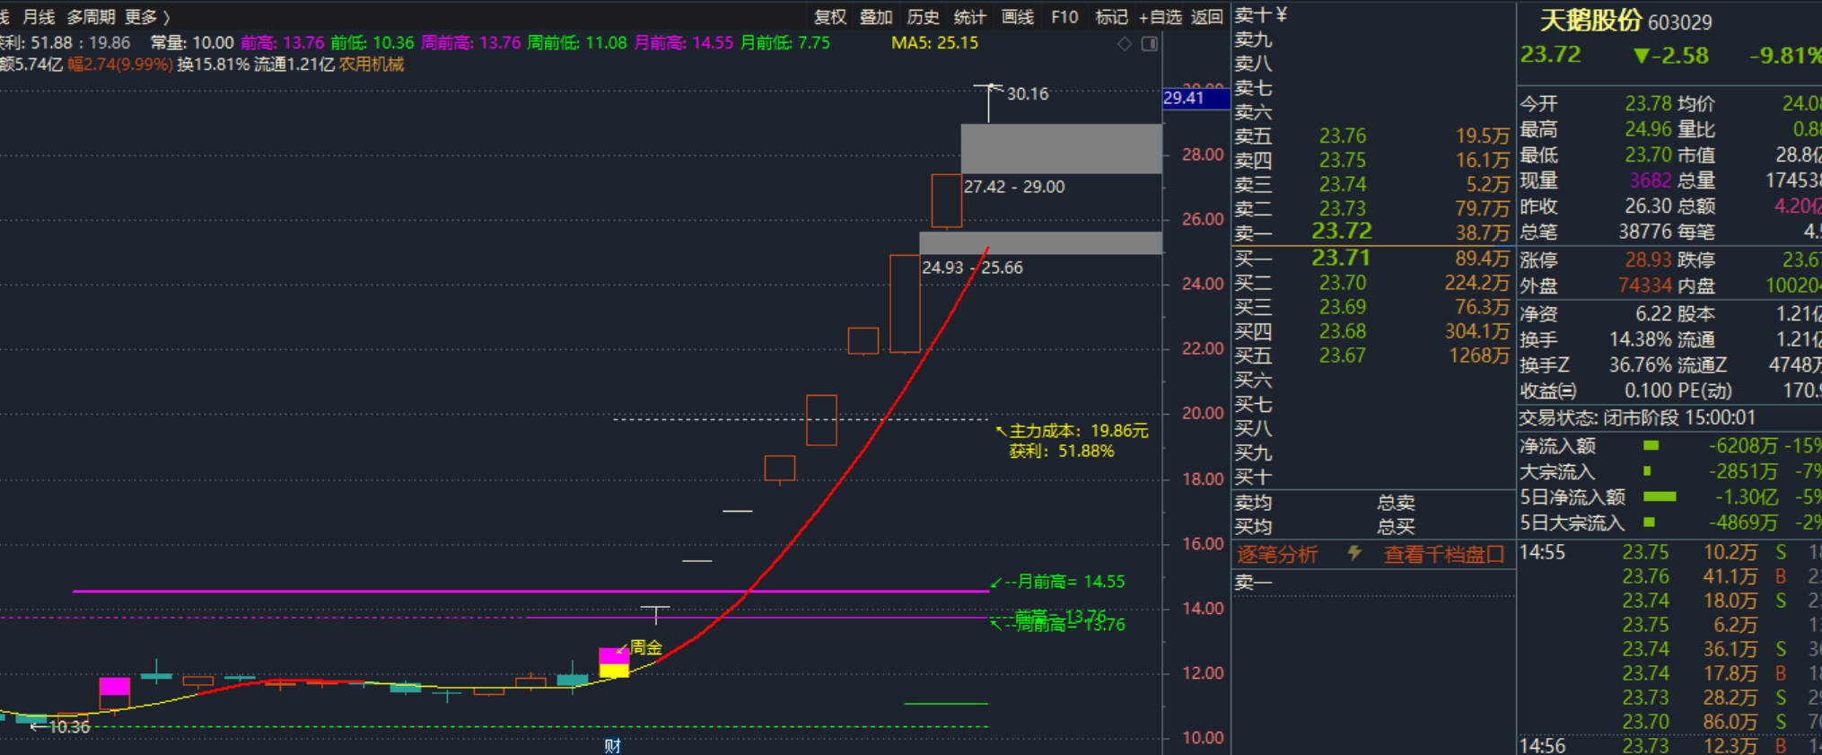Image resolution: width=1822 pixels, height=755 pixels.
Task: Open the 复权 adjustment option
Action: [x=829, y=17]
